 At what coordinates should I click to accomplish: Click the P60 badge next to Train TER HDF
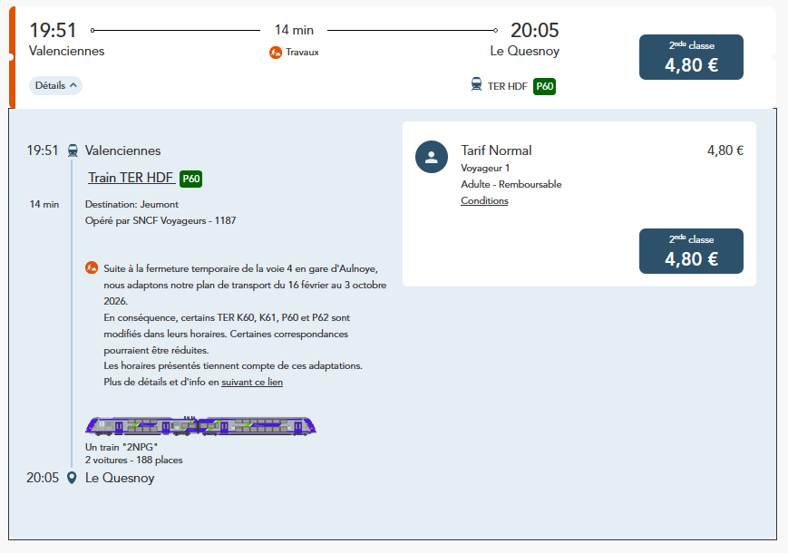pos(191,179)
